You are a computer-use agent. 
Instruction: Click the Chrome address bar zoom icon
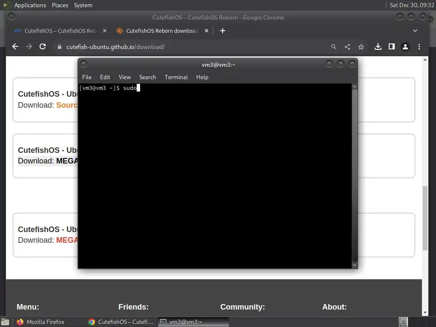(x=334, y=47)
